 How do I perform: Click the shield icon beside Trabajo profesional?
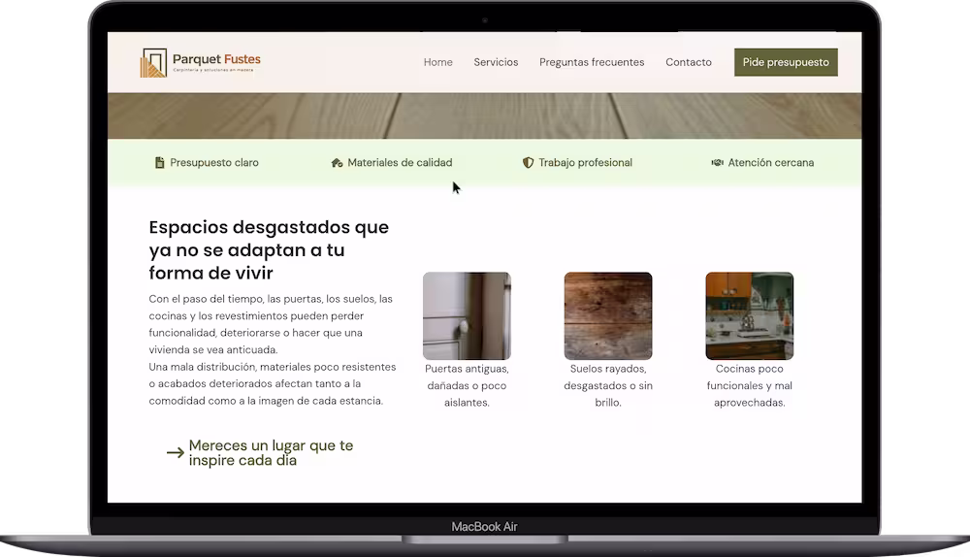pyautogui.click(x=528, y=163)
